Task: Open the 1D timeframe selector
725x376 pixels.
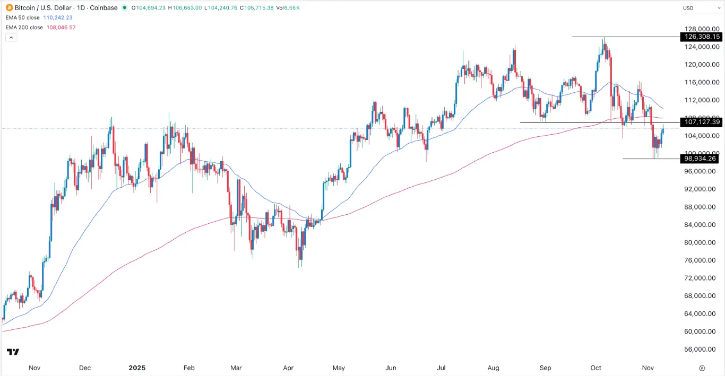Action: pyautogui.click(x=82, y=8)
